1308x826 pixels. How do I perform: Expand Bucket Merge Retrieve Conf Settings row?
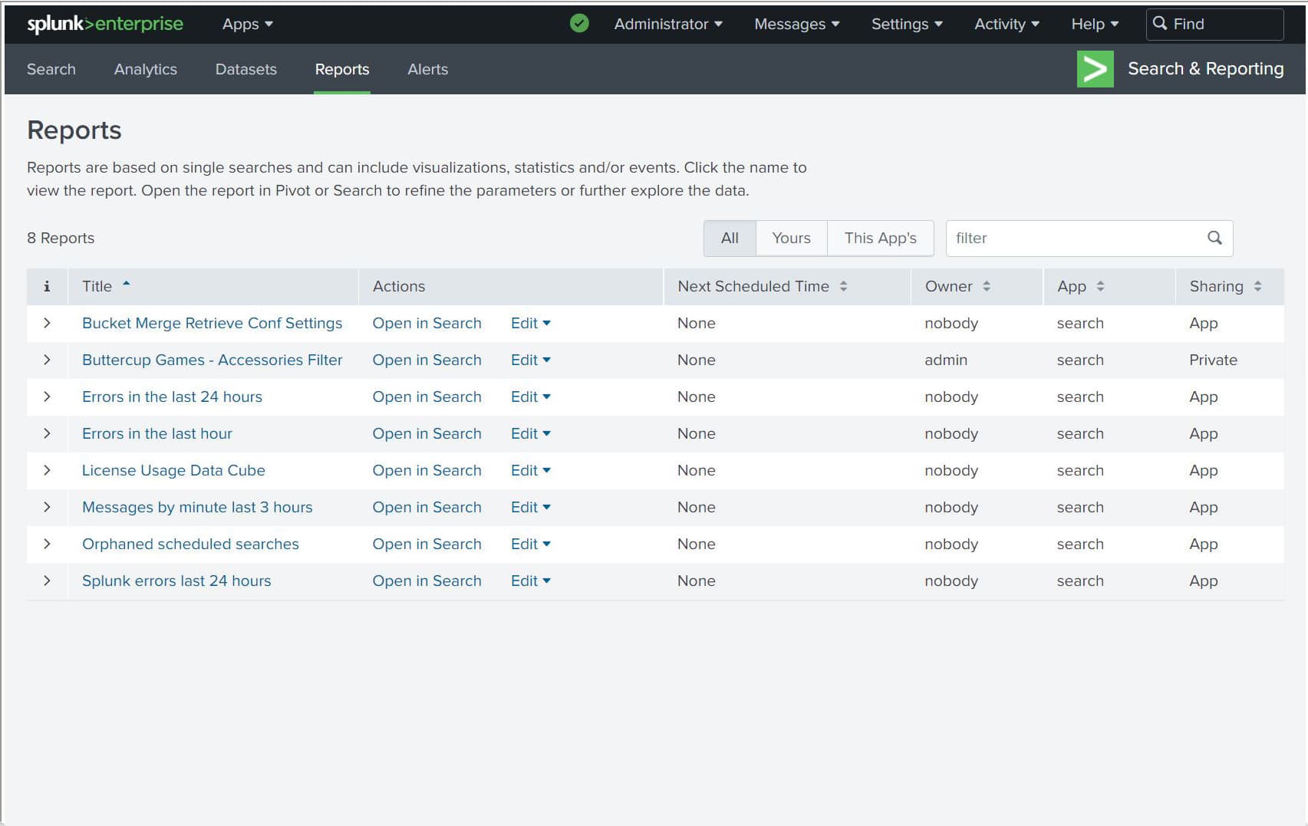coord(47,323)
